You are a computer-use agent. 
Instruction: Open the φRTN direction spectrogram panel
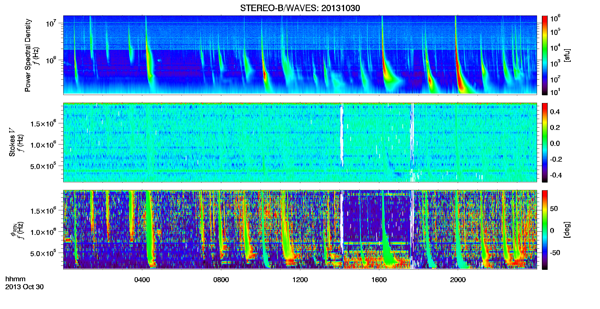[300, 230]
